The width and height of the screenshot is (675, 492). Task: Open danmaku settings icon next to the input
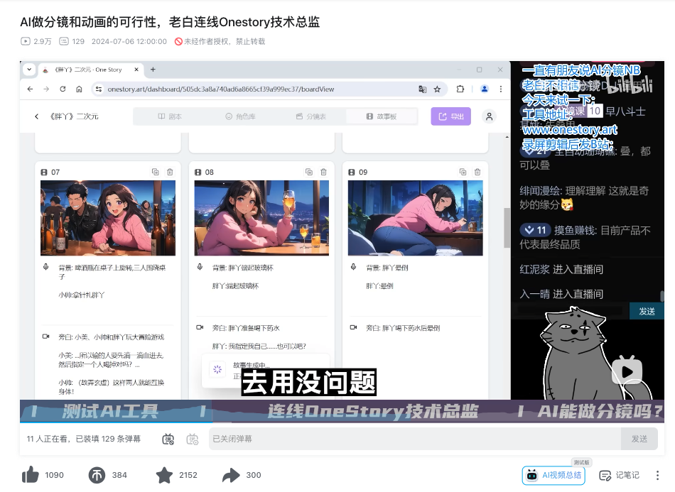(193, 439)
